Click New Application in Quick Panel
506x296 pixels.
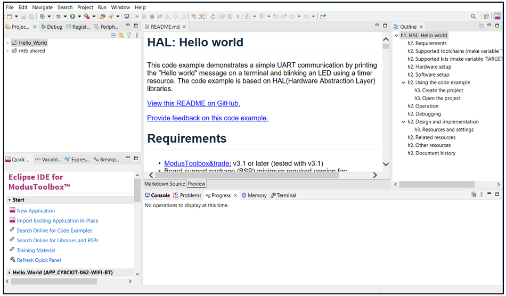36,210
